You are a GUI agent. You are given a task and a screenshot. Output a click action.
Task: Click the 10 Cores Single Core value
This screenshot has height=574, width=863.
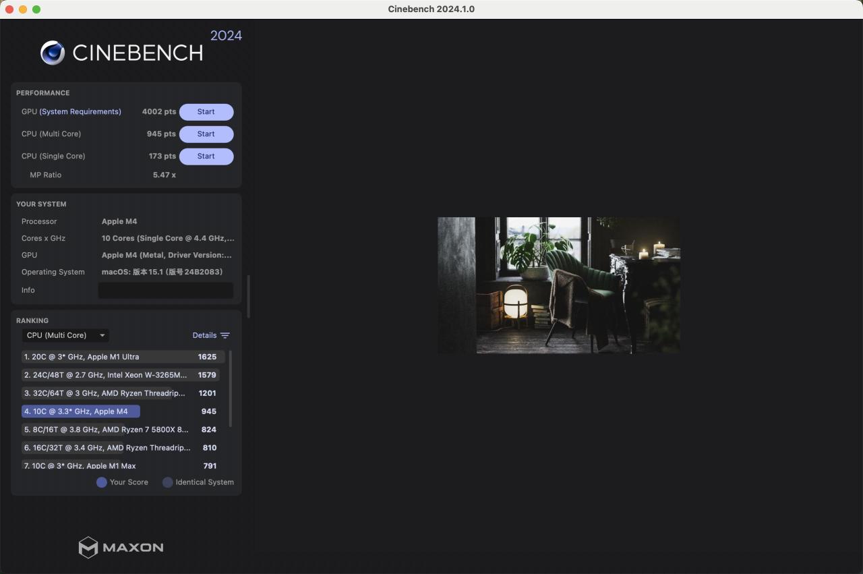(168, 239)
